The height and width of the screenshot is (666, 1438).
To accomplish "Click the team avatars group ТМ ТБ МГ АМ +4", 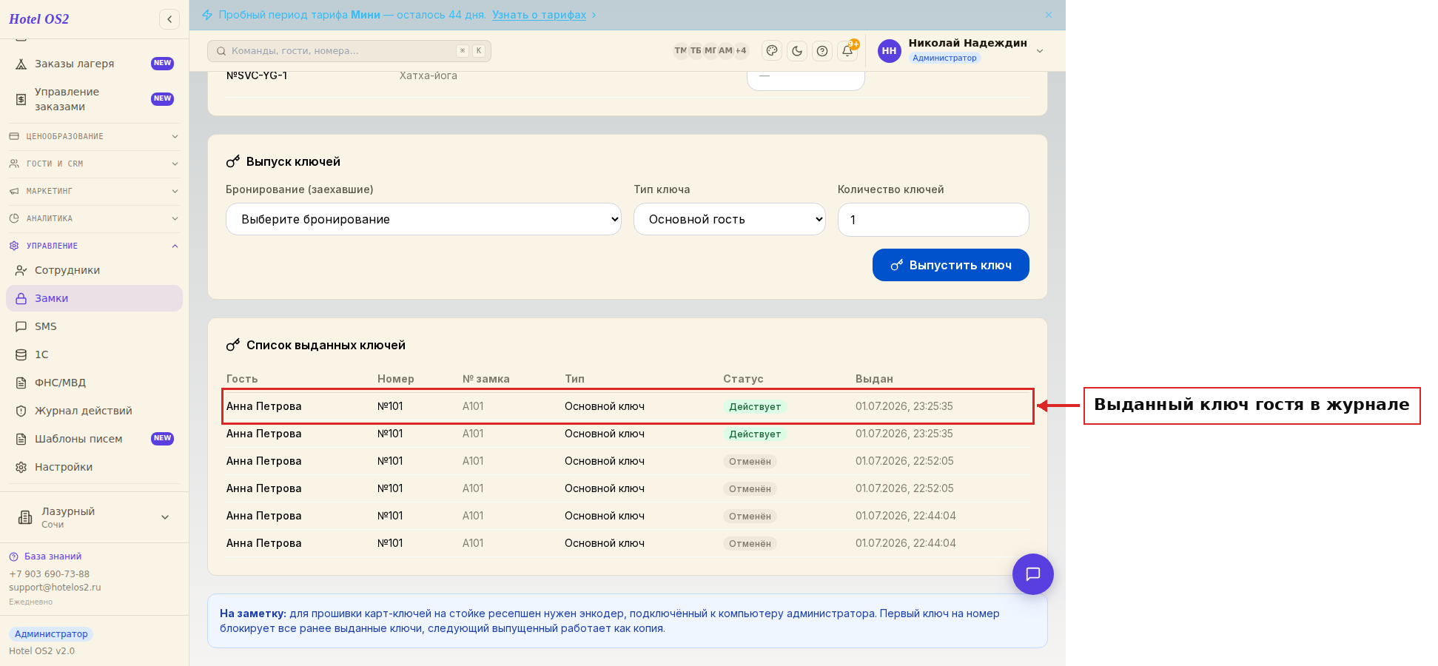I will pyautogui.click(x=710, y=51).
